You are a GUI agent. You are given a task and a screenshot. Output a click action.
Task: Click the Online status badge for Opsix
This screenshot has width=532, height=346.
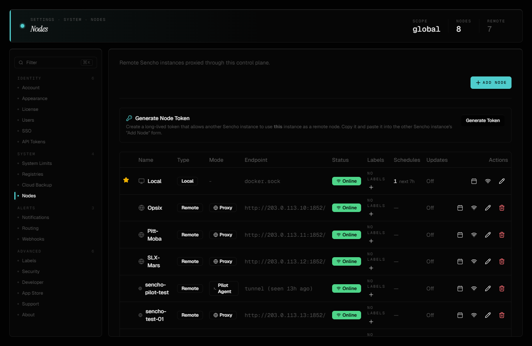click(x=346, y=208)
